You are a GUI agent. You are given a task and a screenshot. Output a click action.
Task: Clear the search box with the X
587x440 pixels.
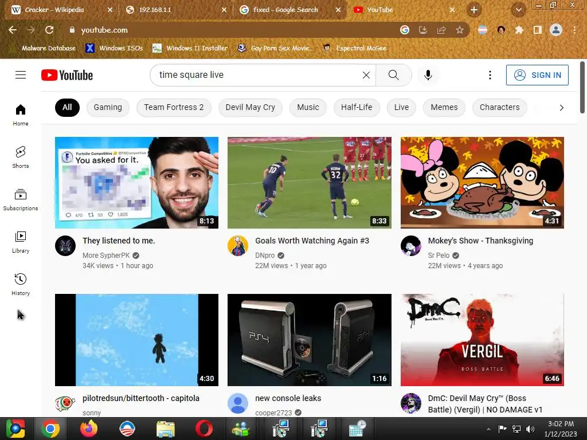(366, 75)
